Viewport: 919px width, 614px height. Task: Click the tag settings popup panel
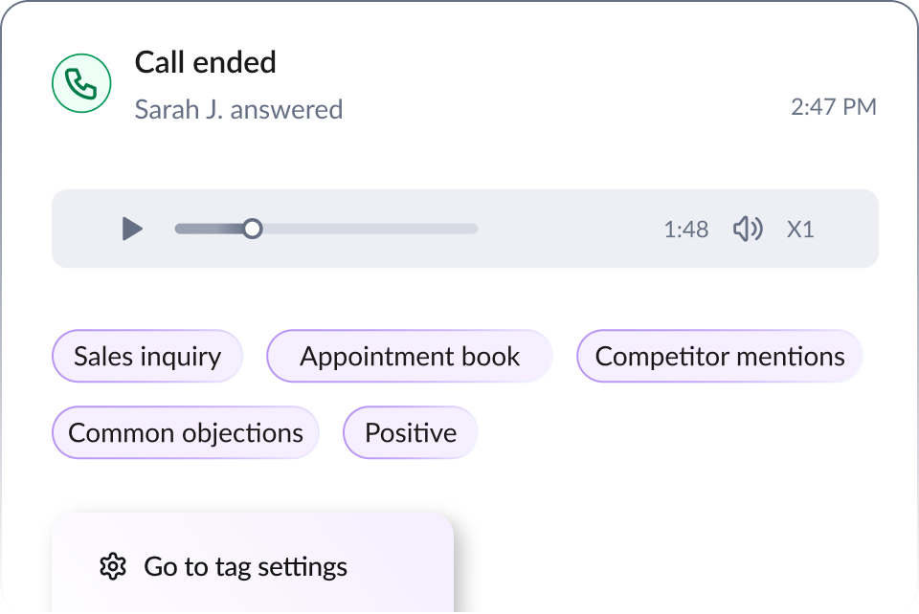tap(253, 563)
